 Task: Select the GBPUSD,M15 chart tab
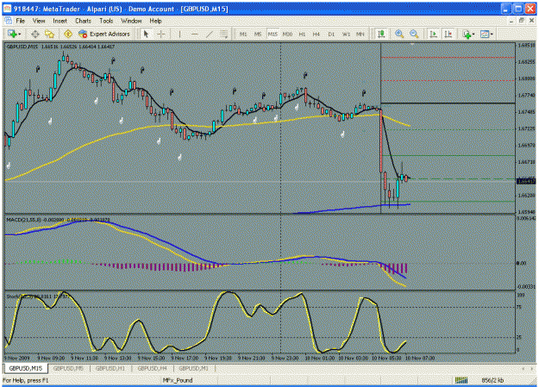(x=26, y=368)
